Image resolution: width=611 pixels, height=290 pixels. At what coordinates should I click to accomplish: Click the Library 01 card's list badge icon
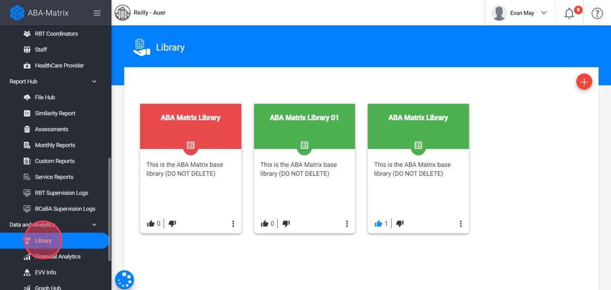coord(304,145)
